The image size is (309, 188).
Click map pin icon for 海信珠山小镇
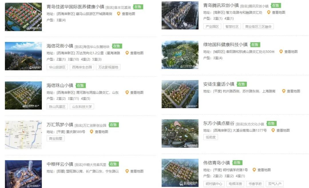[x=127, y=92]
